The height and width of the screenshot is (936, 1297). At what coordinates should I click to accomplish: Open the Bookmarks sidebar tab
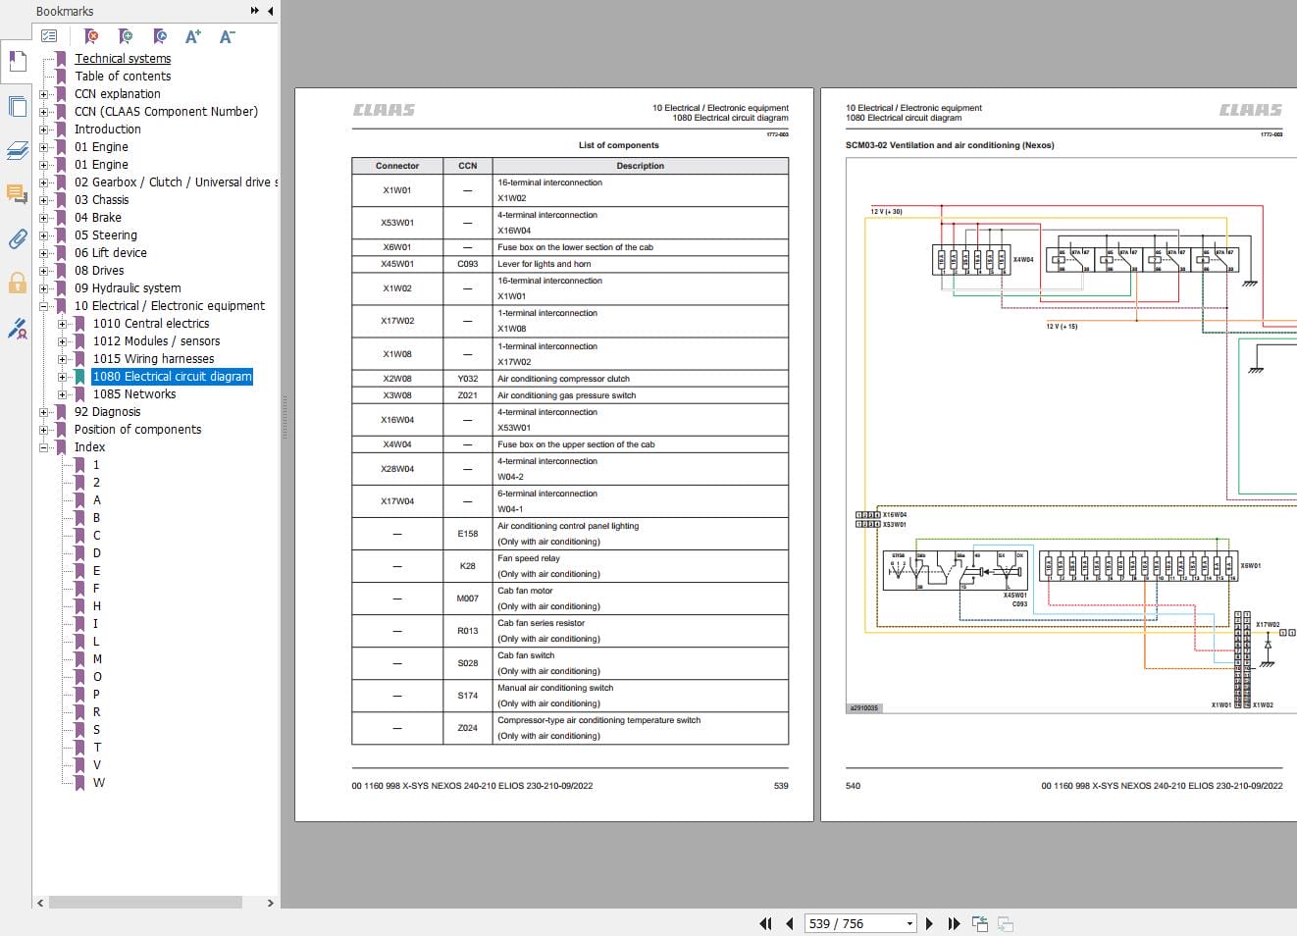click(x=17, y=62)
